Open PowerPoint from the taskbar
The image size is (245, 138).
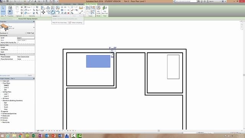point(54,136)
